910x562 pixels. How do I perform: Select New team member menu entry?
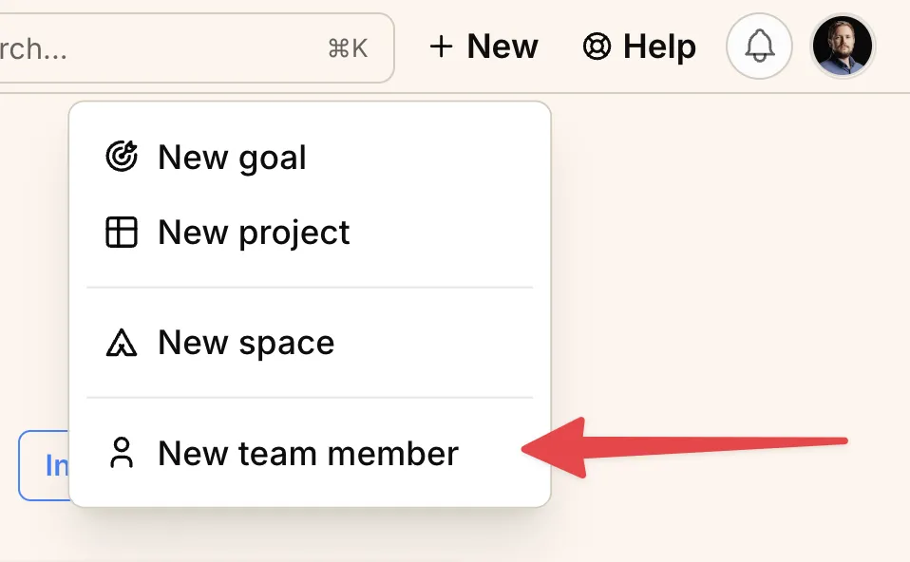coord(307,453)
